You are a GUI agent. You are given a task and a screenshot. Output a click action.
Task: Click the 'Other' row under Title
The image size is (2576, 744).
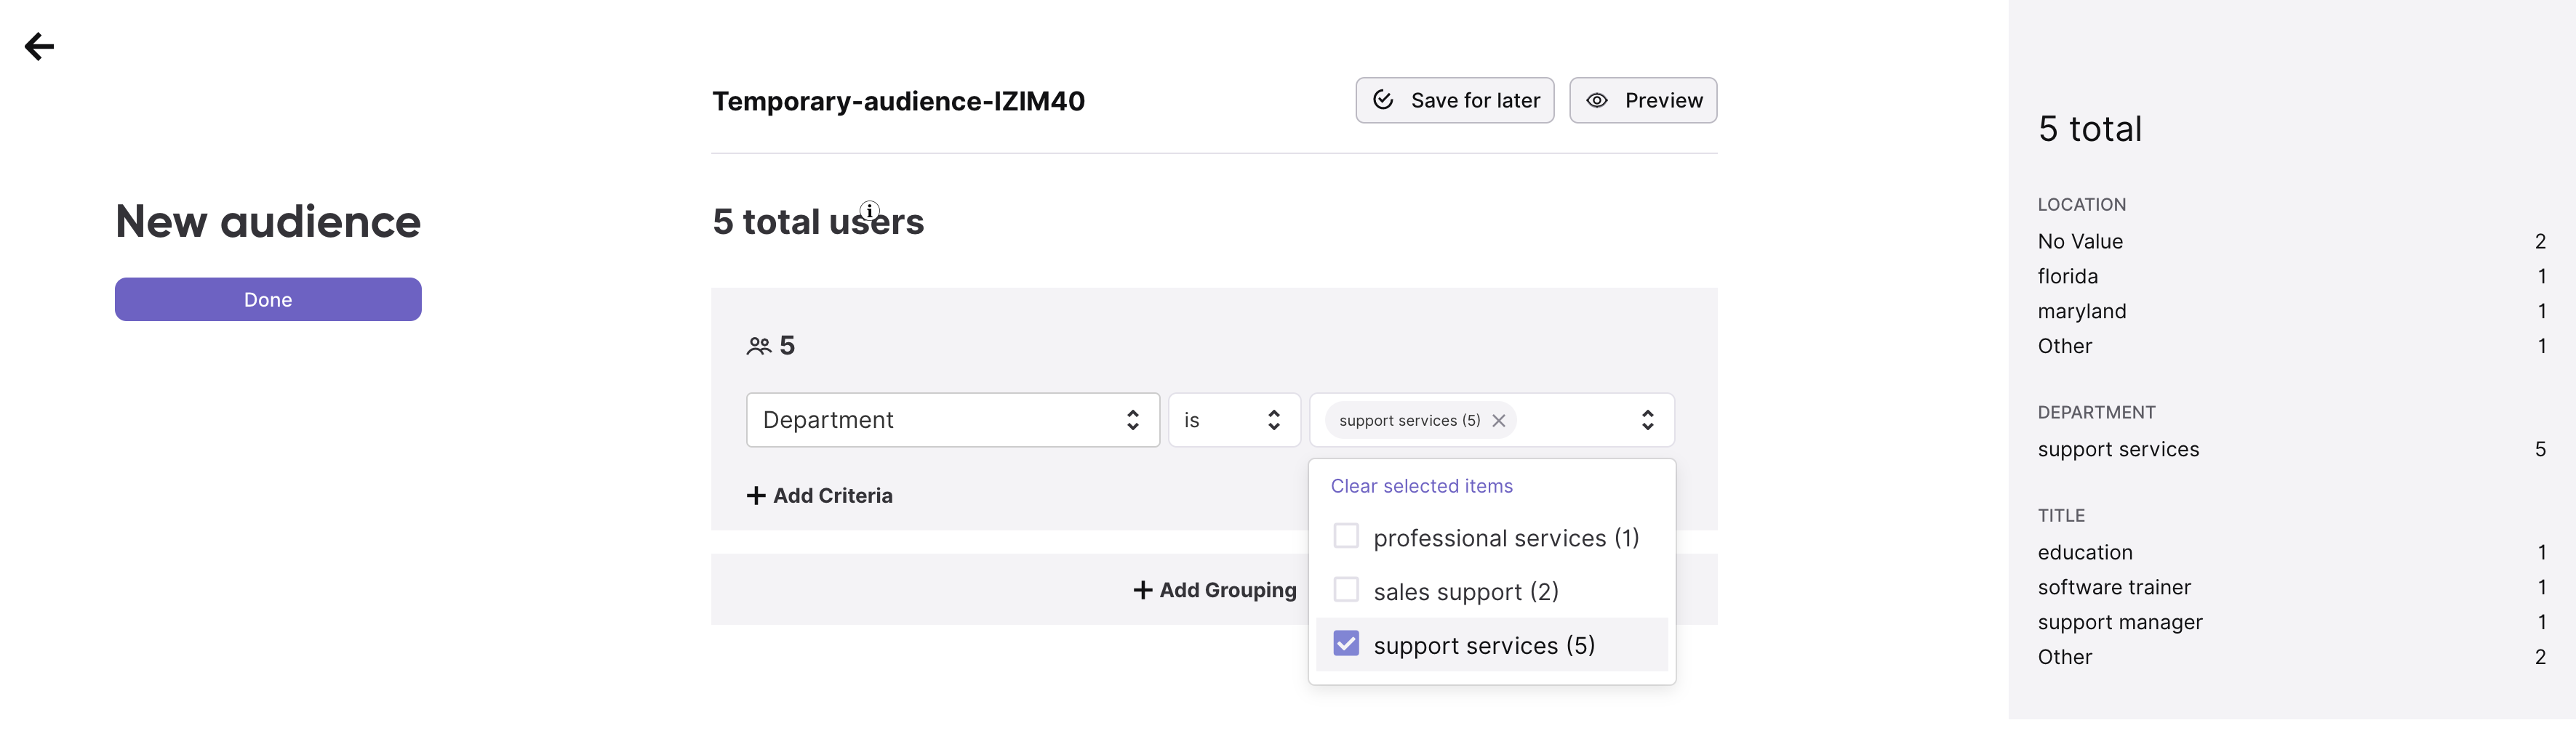(2291, 657)
